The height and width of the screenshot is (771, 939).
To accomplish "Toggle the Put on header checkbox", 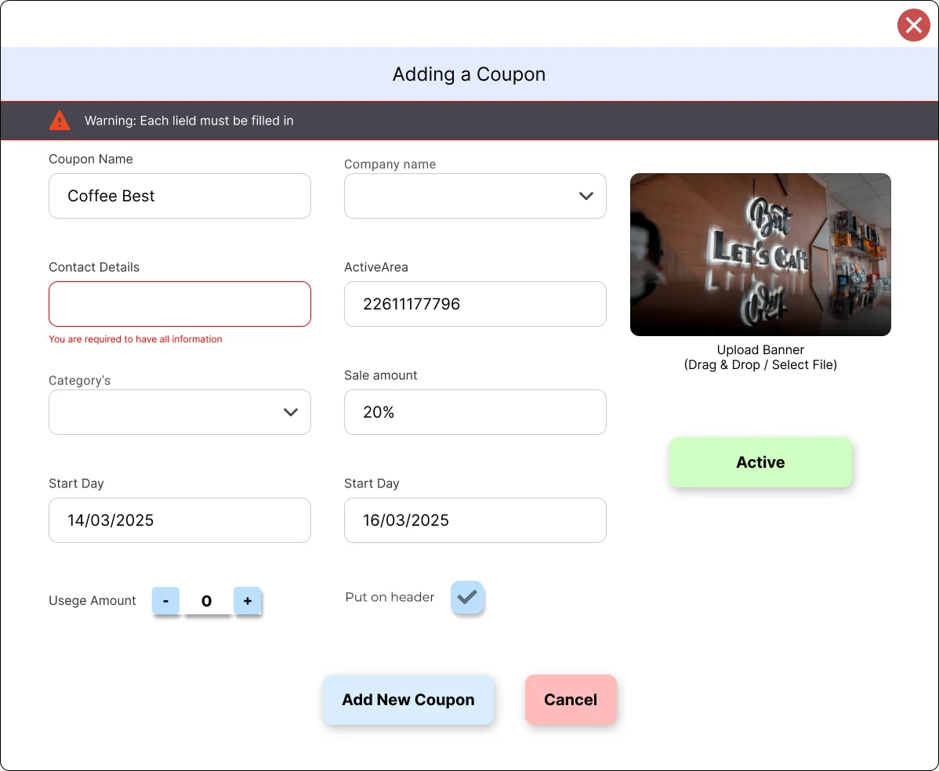I will click(467, 597).
